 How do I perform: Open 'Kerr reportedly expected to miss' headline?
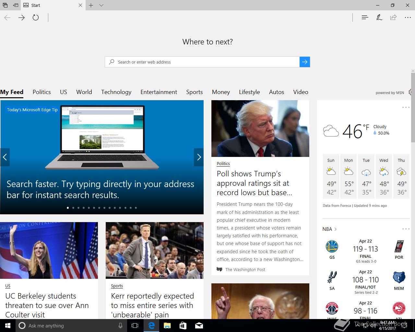click(x=152, y=305)
